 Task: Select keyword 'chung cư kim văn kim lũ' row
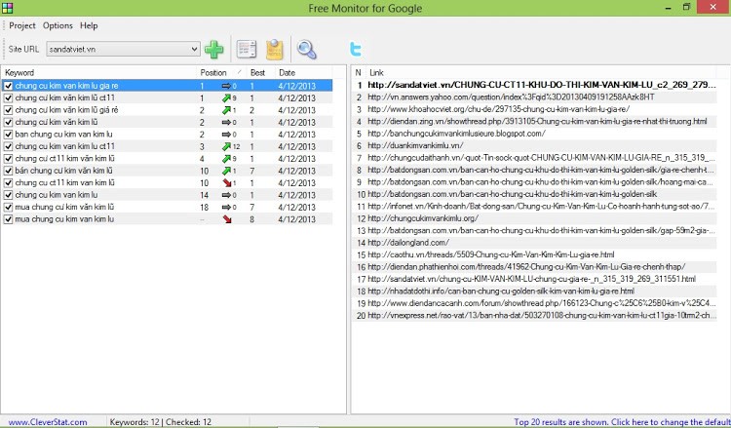(167, 122)
